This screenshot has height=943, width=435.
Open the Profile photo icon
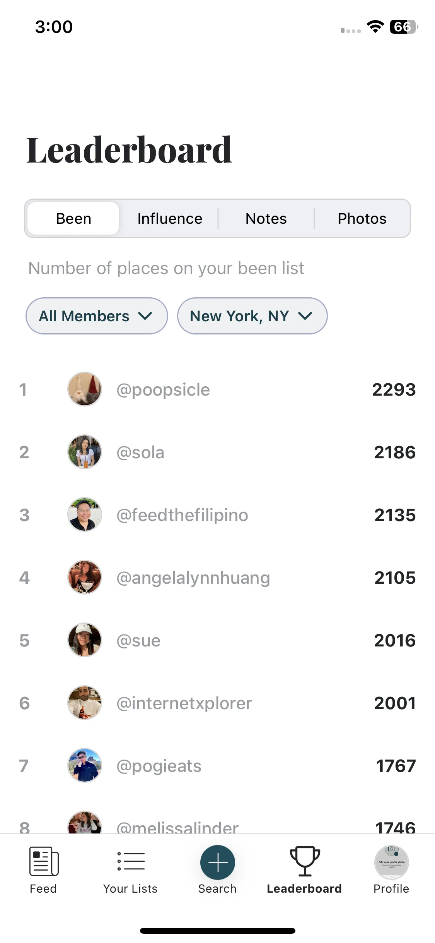[x=391, y=862]
